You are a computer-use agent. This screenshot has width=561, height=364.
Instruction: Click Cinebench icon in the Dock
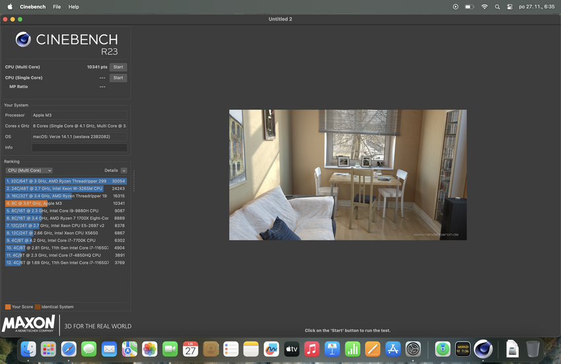click(483, 349)
